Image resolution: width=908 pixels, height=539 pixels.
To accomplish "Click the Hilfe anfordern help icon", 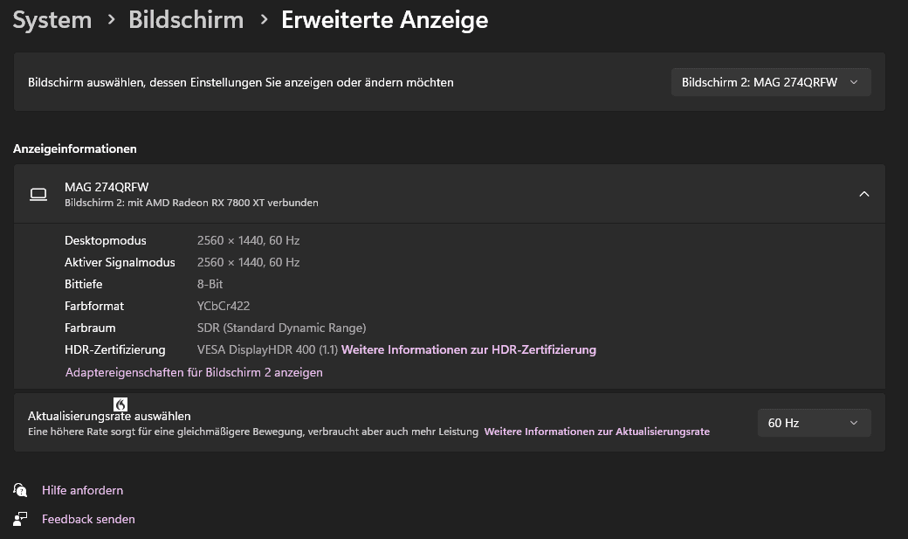I will click(x=20, y=490).
